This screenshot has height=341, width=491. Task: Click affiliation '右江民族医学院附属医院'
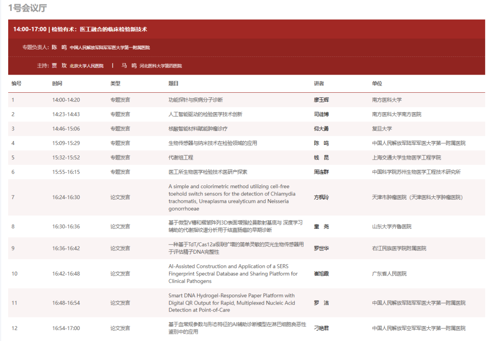click(x=399, y=248)
